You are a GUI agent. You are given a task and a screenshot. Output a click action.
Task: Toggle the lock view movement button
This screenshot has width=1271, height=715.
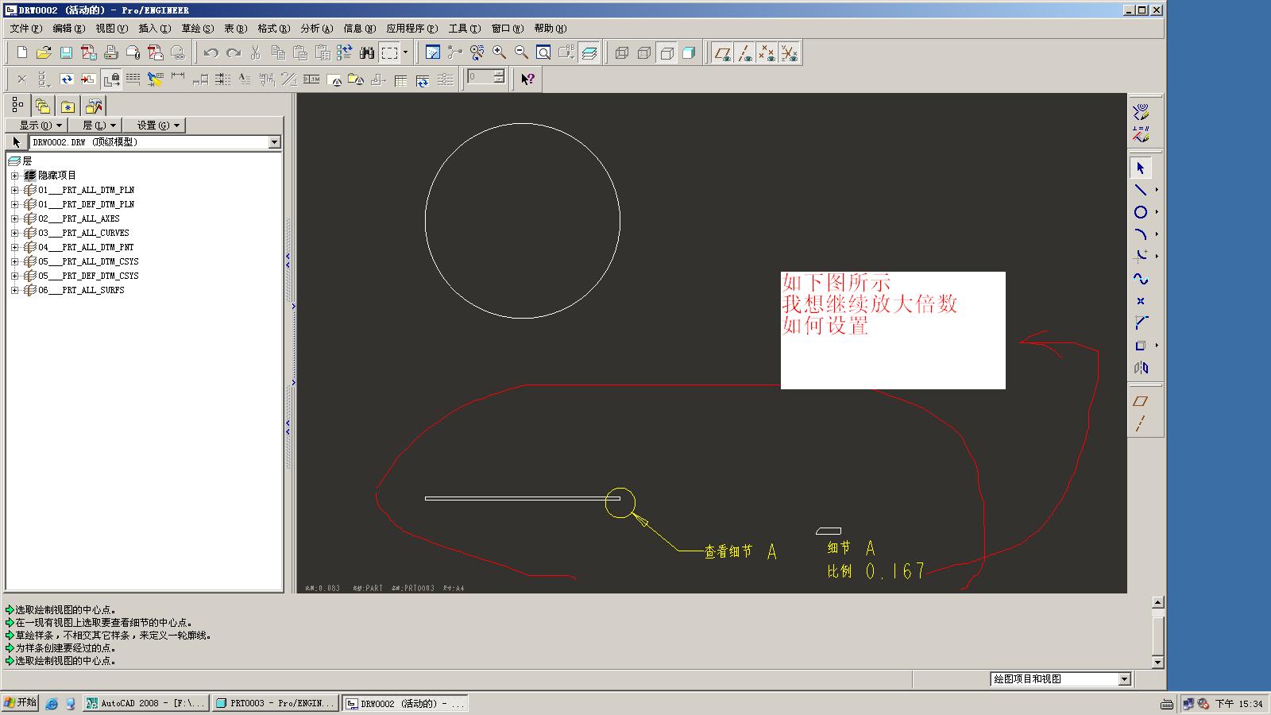point(111,79)
